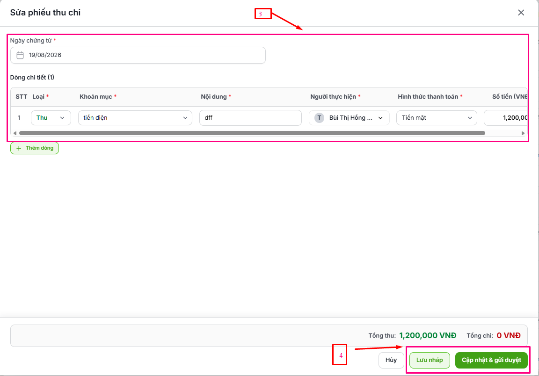Open the calendar icon for Ngày chứng từ
Screen dimensions: 539x376
(20, 55)
